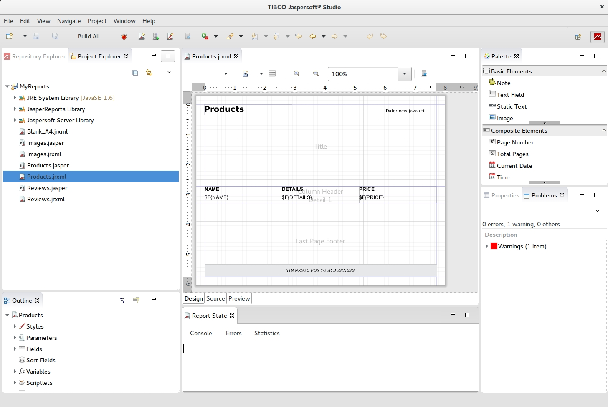The height and width of the screenshot is (407, 608).
Task: Open the Project menu
Action: (97, 21)
